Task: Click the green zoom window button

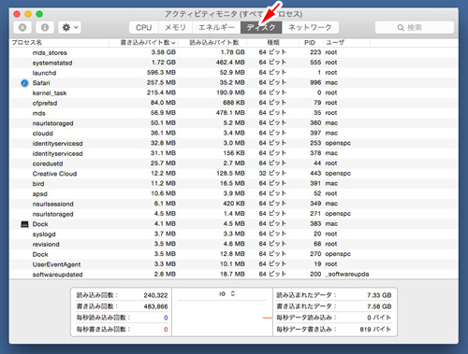Action: coord(39,14)
